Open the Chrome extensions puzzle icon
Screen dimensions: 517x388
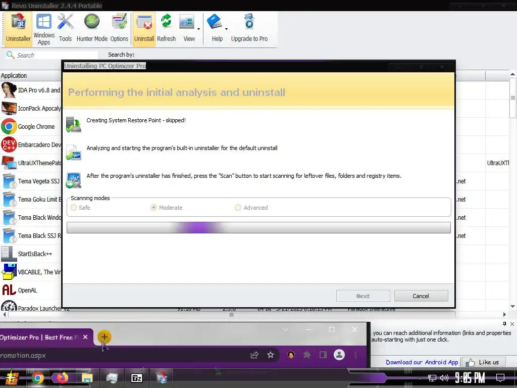[x=307, y=355]
